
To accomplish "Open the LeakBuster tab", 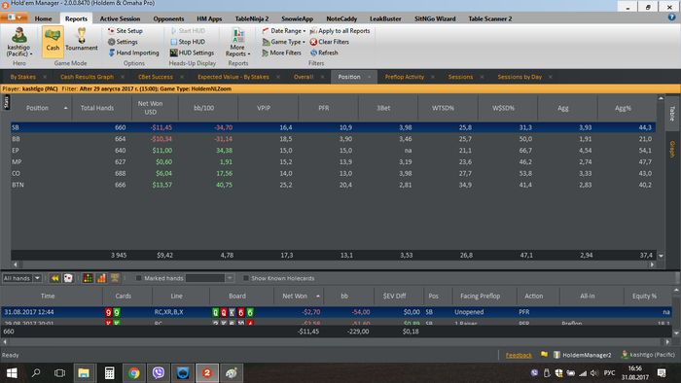I will pos(385,18).
